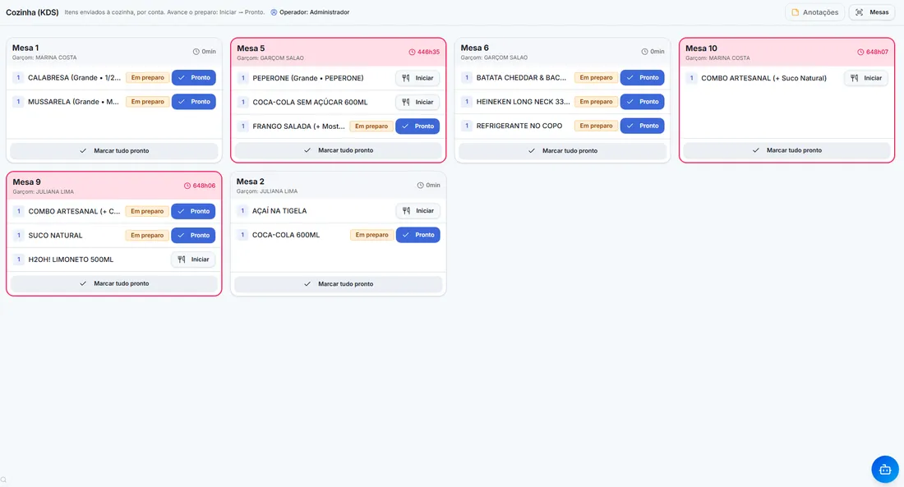Click quantity badge beside PEPERONE

point(242,78)
